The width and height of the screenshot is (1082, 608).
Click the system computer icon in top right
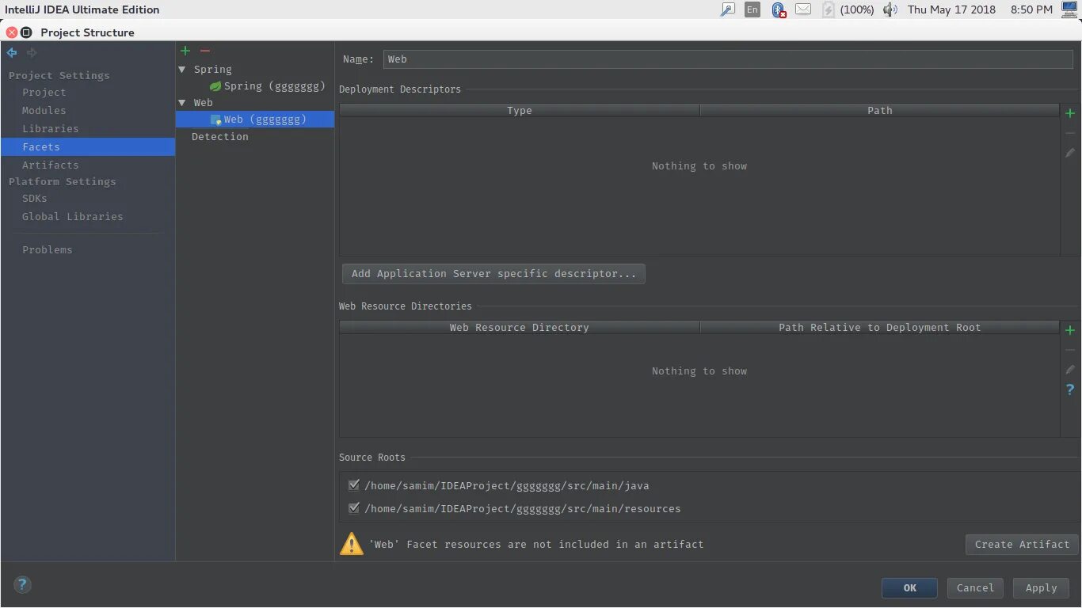click(x=1069, y=9)
